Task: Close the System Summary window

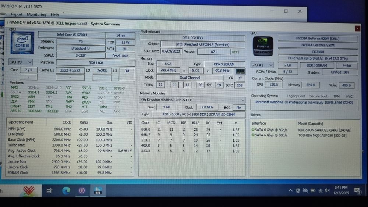Action: pos(357,29)
